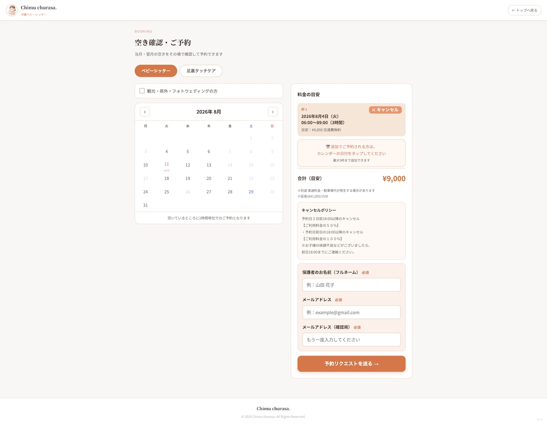Select August 18 on calendar
Screen dimensions: 547x426
[166, 178]
